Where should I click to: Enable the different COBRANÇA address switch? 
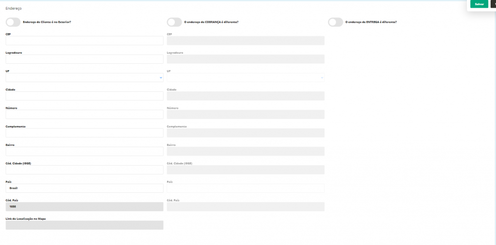(174, 22)
